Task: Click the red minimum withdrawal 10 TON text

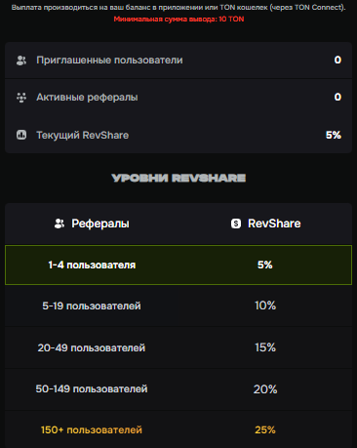Action: click(x=178, y=19)
